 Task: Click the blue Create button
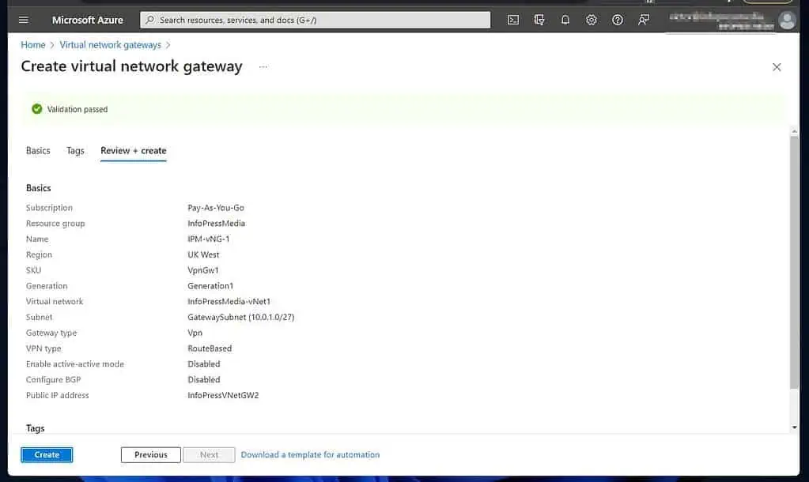tap(47, 454)
